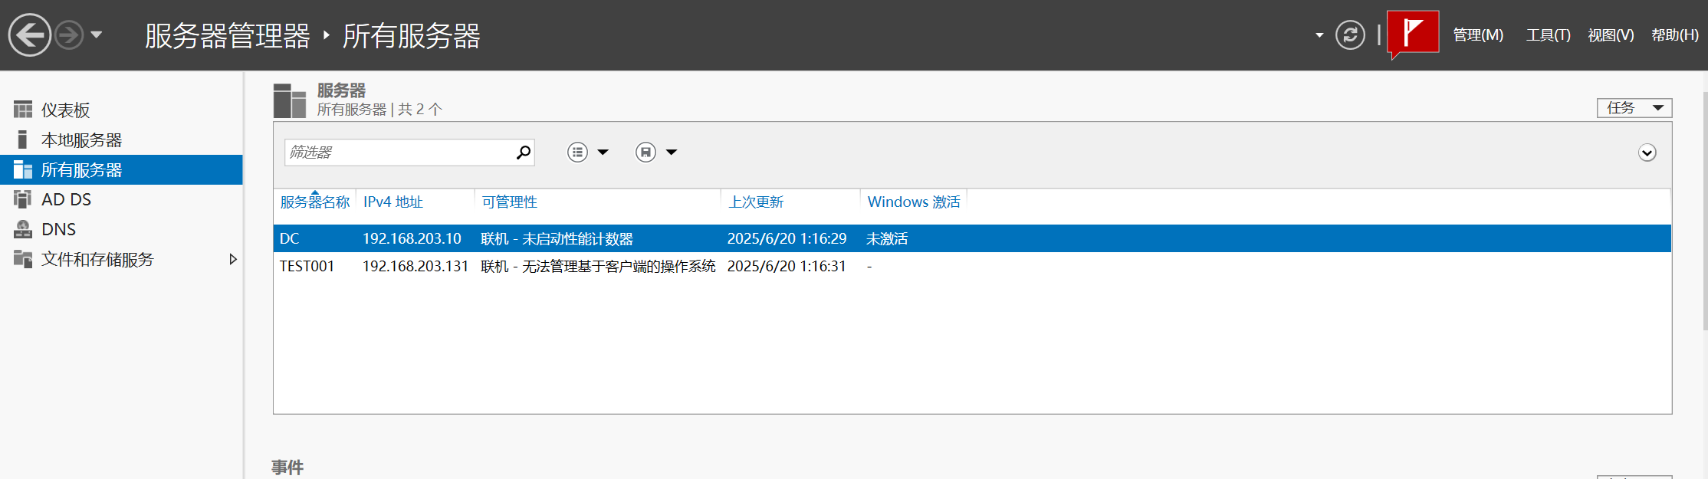
Task: Expand the 文件和存储服务 submenu arrow
Action: click(x=233, y=260)
